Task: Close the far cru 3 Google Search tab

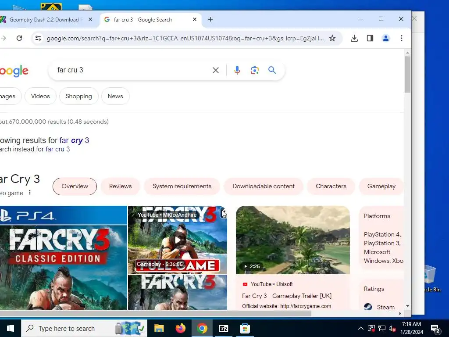Action: [195, 19]
